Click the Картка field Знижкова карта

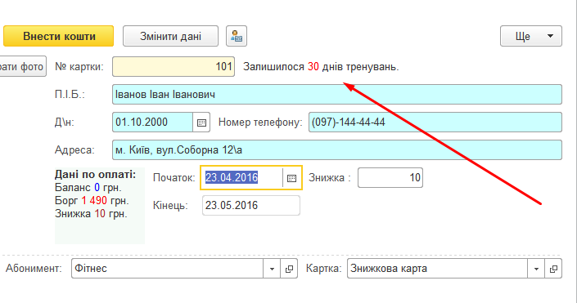click(x=438, y=269)
